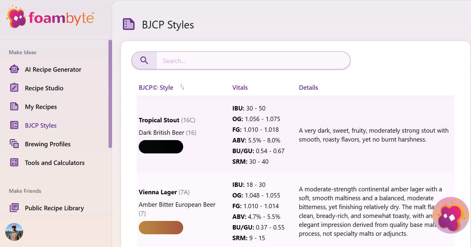Click the Brewing Profiles copy icon
Image resolution: width=471 pixels, height=247 pixels.
coord(14,144)
